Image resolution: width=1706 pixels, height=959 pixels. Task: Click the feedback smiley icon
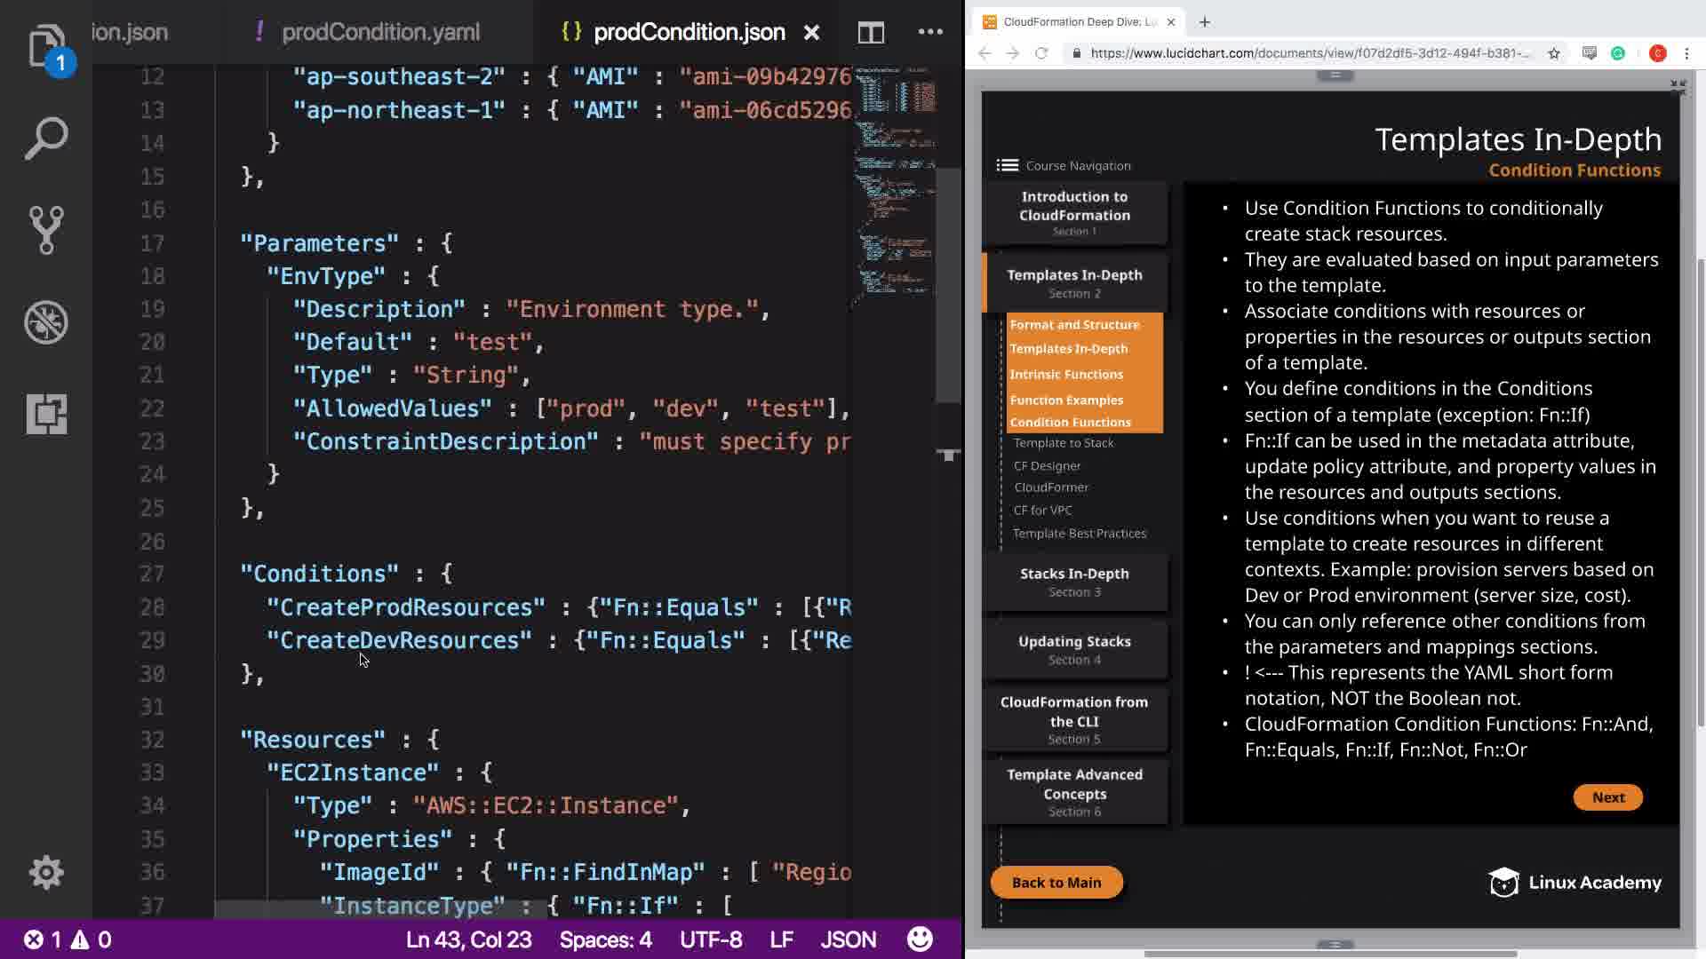920,939
